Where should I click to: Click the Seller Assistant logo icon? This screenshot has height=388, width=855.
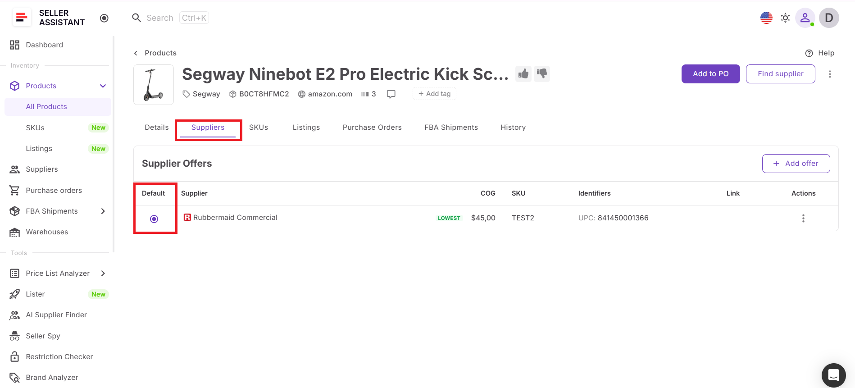tap(21, 18)
